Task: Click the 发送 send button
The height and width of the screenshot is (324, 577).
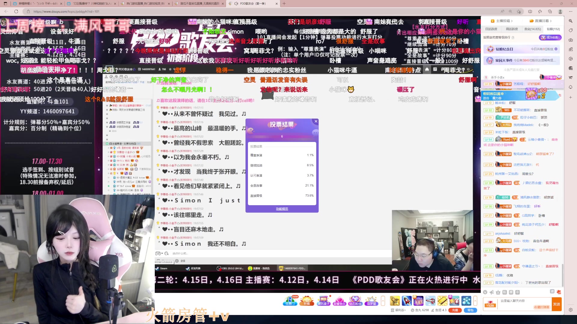Action: coord(557,304)
